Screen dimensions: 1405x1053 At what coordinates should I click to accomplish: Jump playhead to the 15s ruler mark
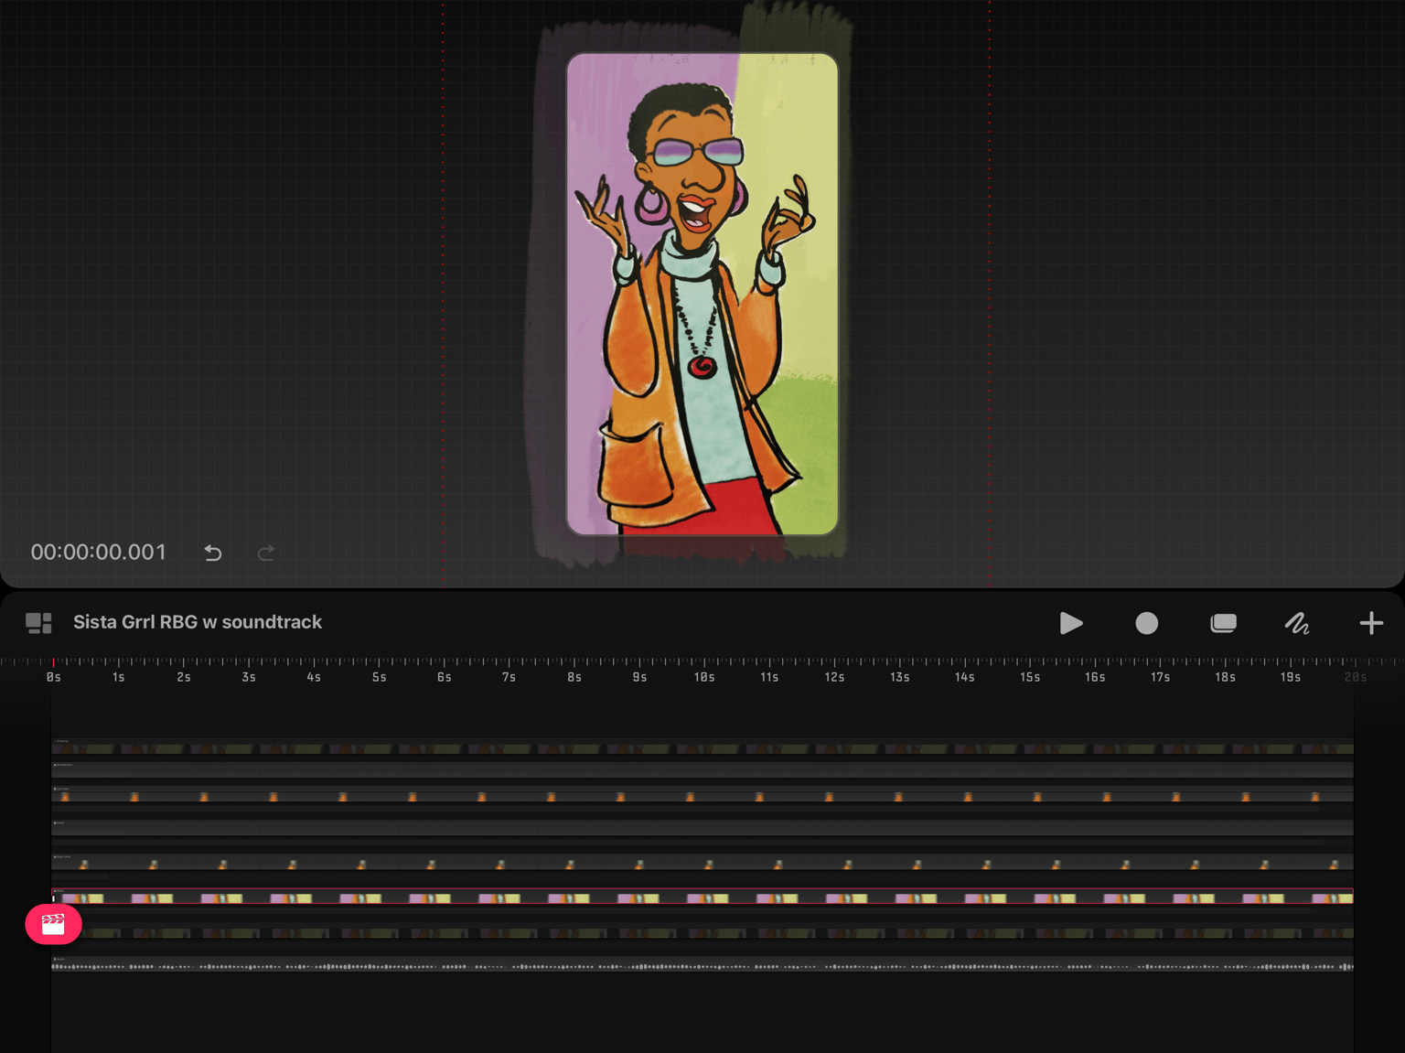tap(1030, 677)
